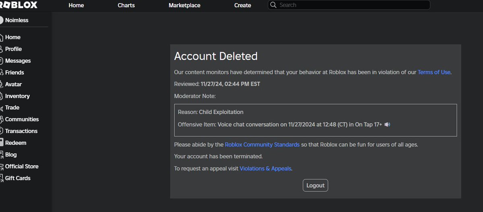This screenshot has width=483, height=212.
Task: Click the Gift Cards icon in the sidebar
Action: tap(2, 178)
